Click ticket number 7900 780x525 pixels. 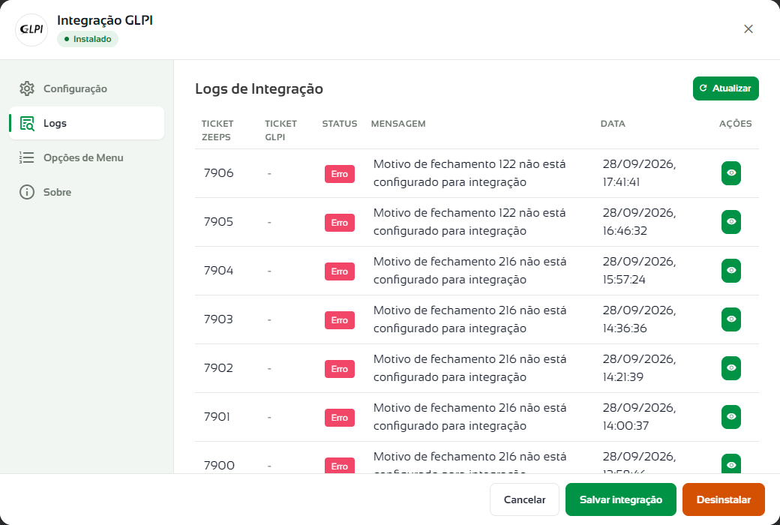click(219, 466)
